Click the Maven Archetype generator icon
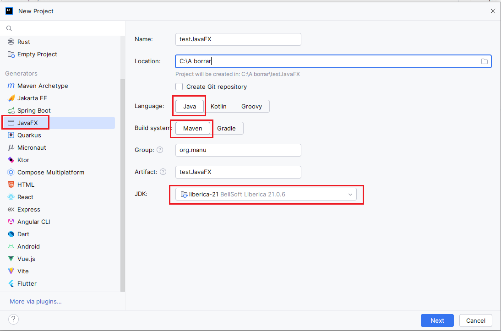The height and width of the screenshot is (331, 501). (11, 86)
